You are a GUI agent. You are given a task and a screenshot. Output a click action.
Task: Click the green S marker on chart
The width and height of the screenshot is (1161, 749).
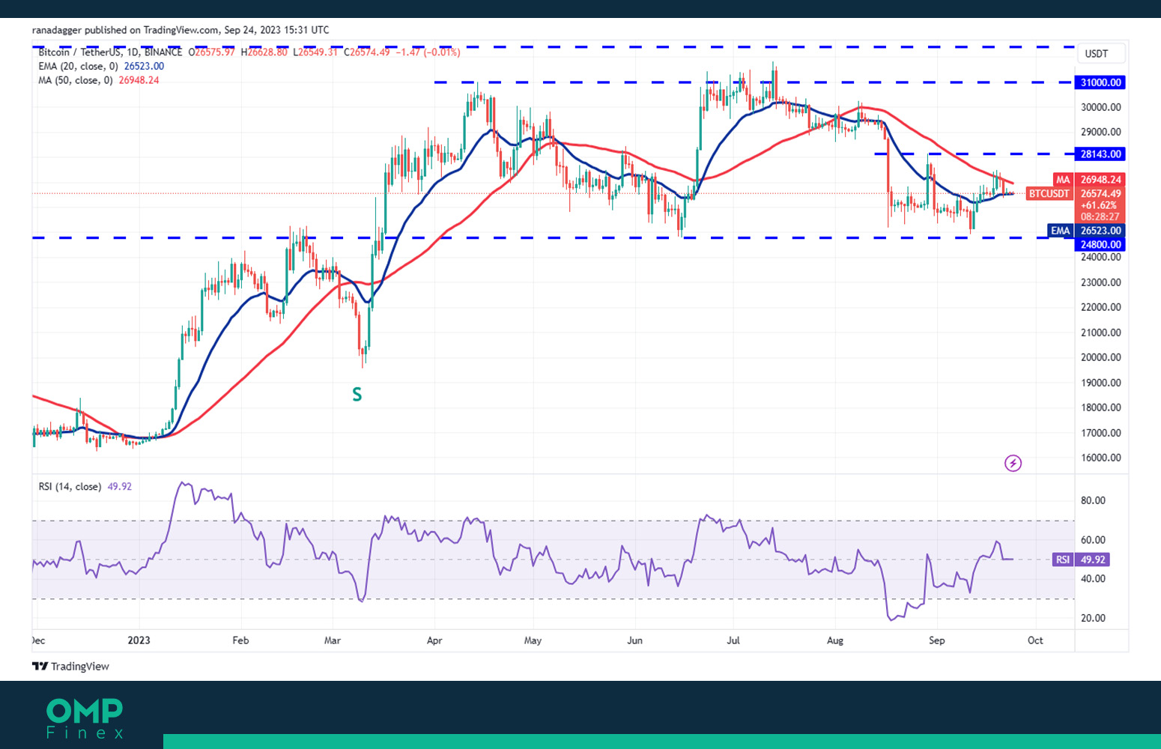357,394
